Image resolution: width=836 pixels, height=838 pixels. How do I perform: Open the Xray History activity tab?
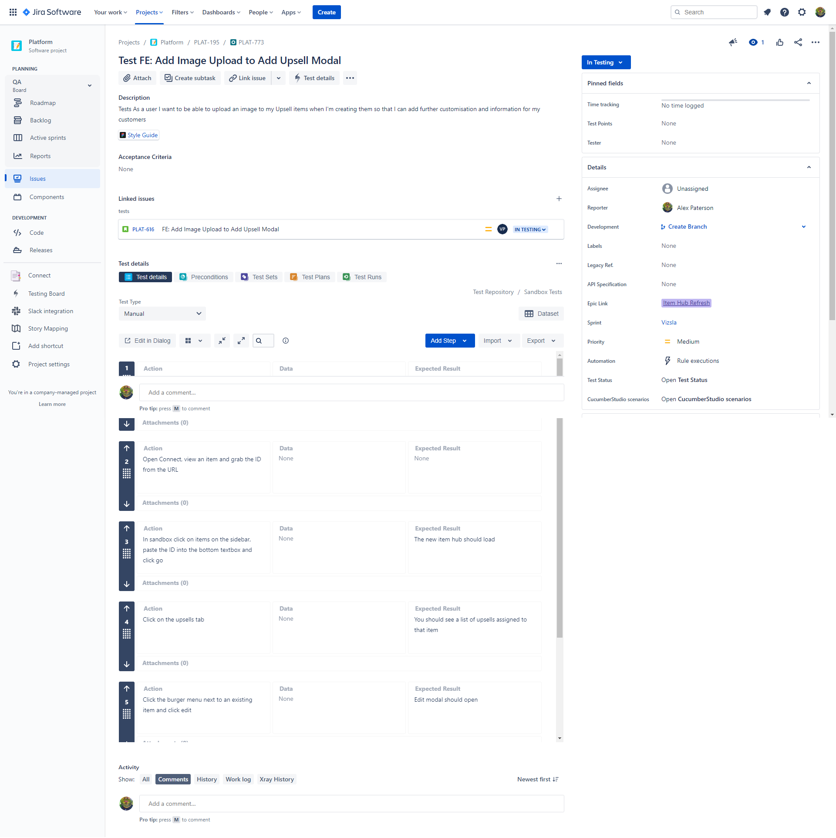pos(276,779)
